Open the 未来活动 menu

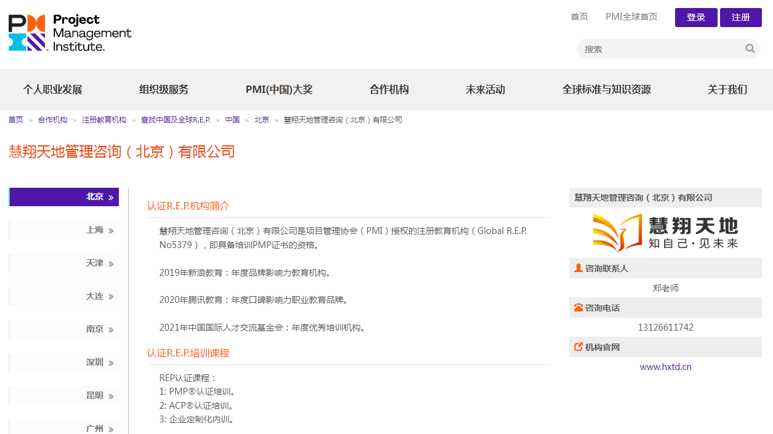485,89
